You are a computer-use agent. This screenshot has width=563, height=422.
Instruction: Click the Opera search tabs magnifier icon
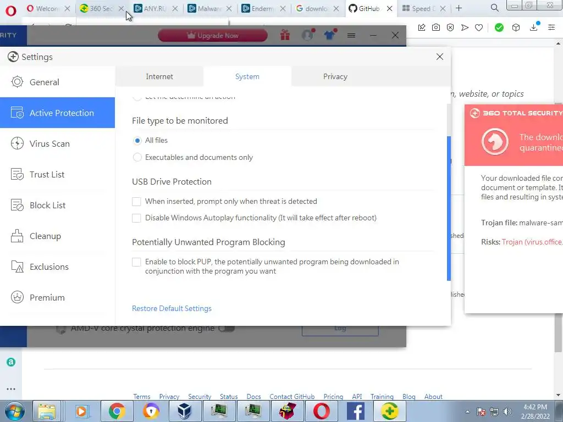(x=494, y=8)
